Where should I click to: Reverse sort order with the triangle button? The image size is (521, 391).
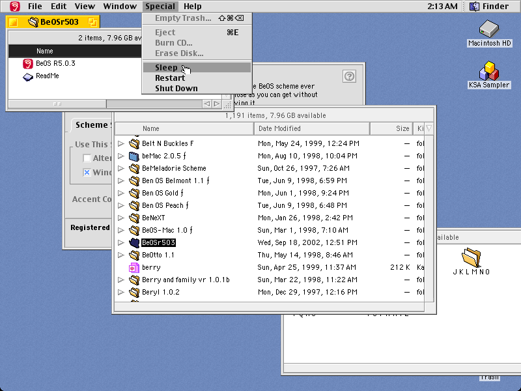pyautogui.click(x=429, y=128)
